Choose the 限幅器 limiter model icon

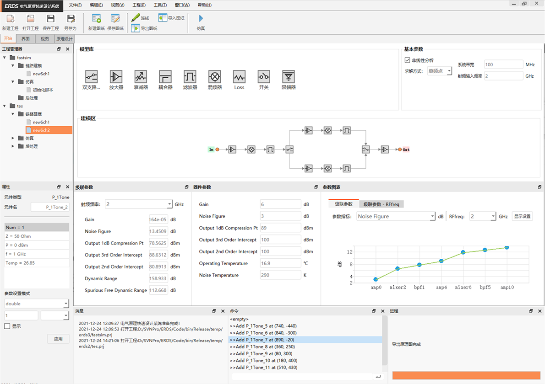pyautogui.click(x=288, y=76)
